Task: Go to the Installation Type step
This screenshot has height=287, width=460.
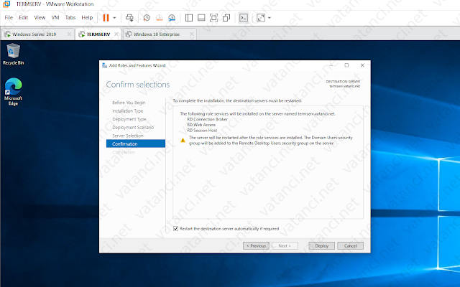Action: (x=128, y=110)
